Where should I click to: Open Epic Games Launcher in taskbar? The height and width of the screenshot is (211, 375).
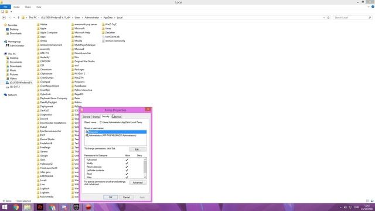coord(76,207)
